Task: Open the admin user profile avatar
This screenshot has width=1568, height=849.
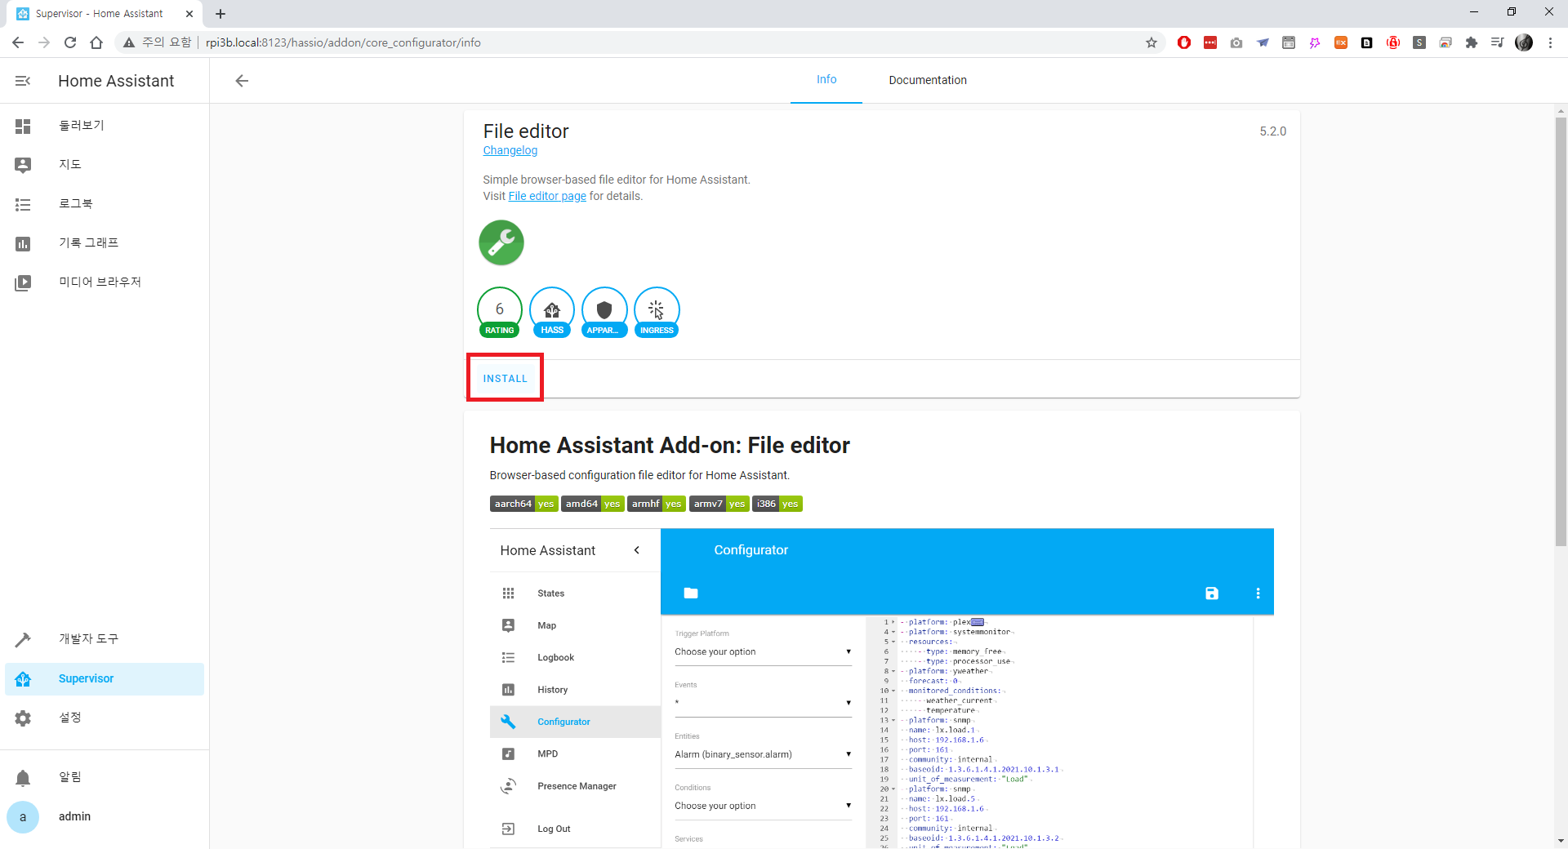Action: point(23,816)
